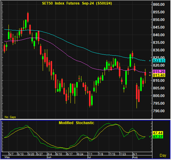The height and width of the screenshot is (160, 171).
Task: Click the SET50 Index Futures chart title
Action: tap(77, 3)
